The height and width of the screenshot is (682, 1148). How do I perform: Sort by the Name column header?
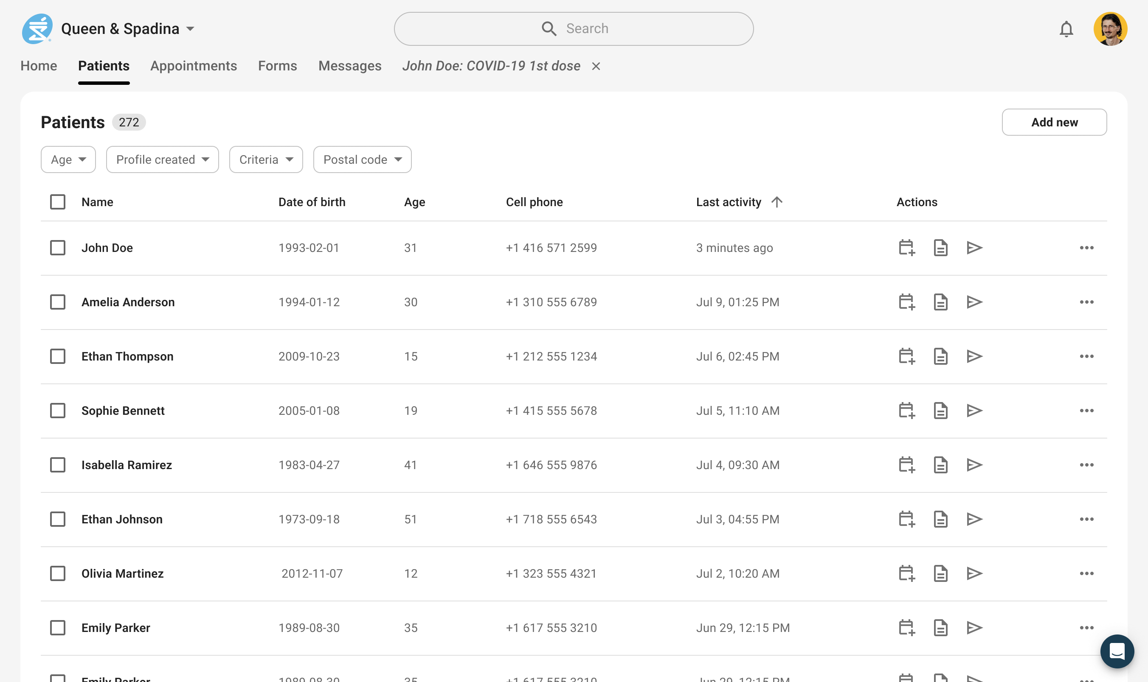[97, 202]
